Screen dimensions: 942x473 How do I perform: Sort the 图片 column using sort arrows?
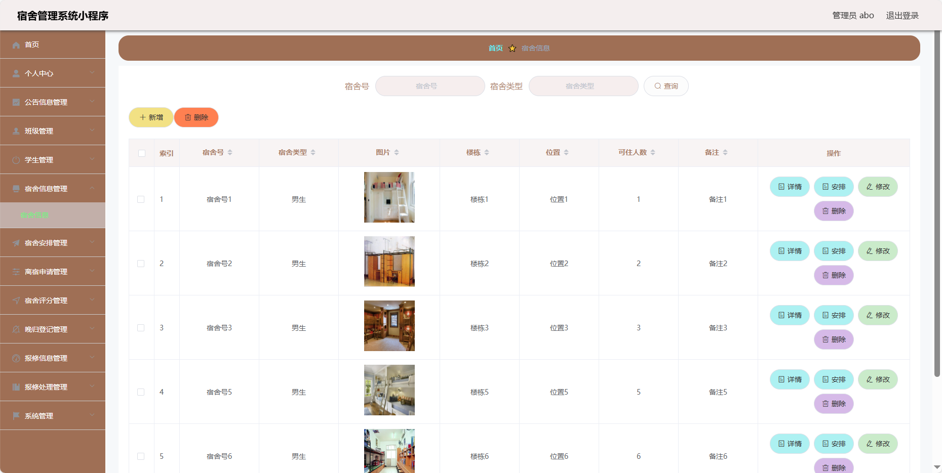pos(397,152)
